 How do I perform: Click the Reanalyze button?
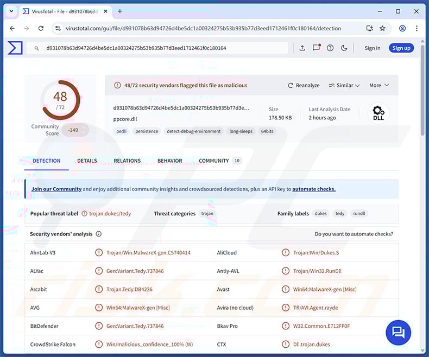[x=304, y=85]
